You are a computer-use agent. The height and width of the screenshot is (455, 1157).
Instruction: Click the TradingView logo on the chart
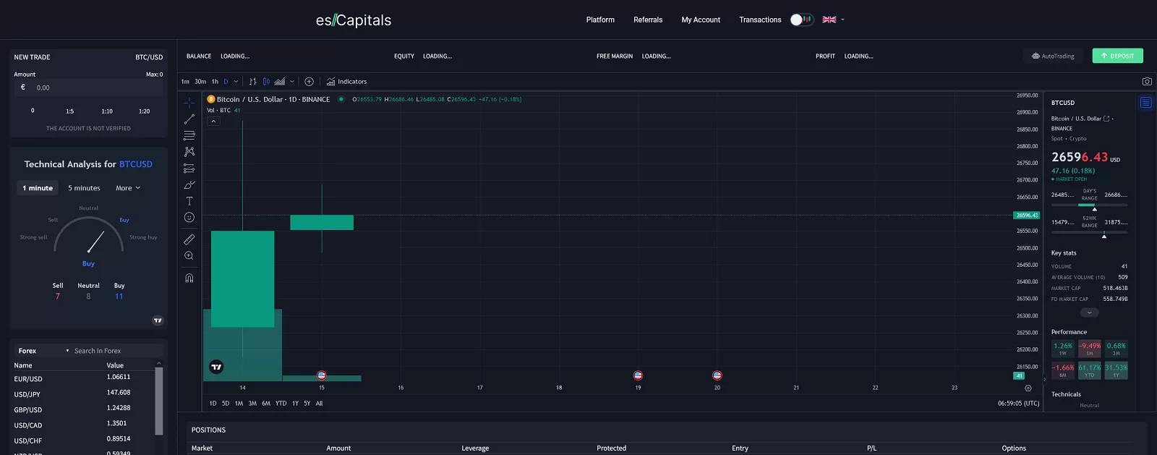point(216,367)
